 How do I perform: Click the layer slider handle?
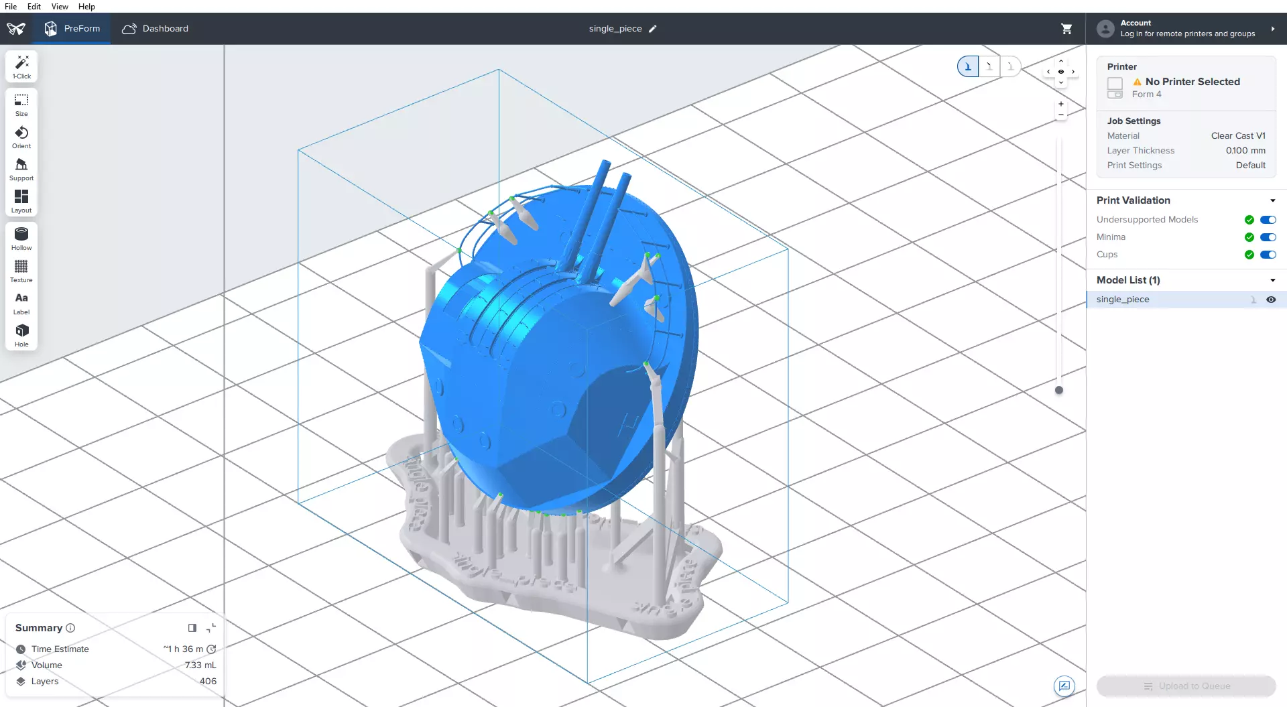[1059, 390]
